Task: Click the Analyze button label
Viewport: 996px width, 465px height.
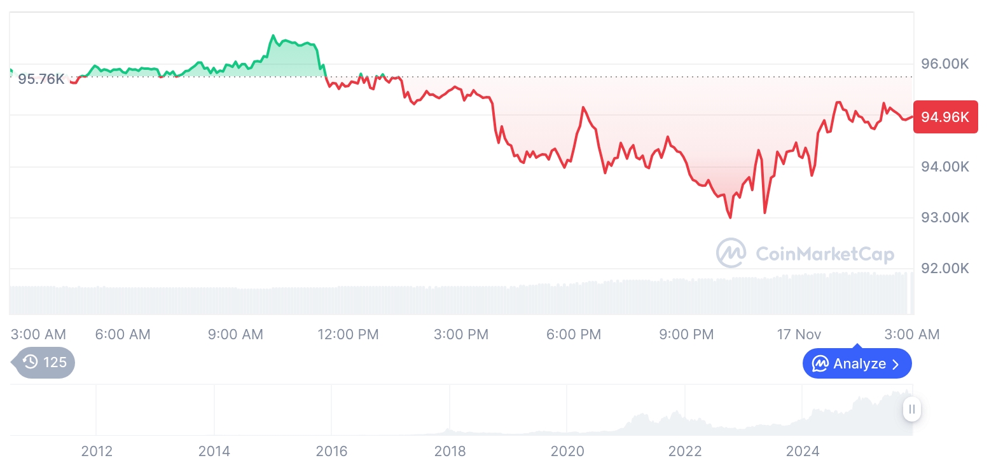Action: (859, 364)
